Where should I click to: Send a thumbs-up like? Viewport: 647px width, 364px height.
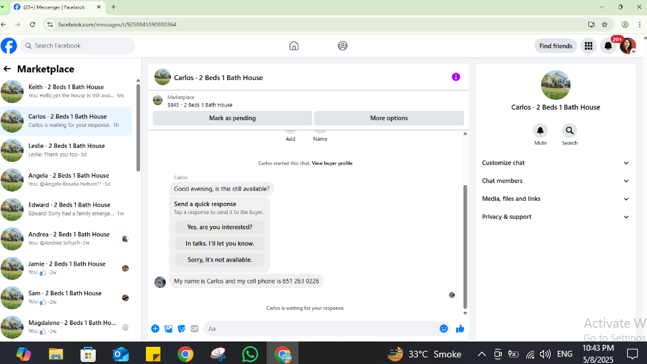tap(460, 328)
